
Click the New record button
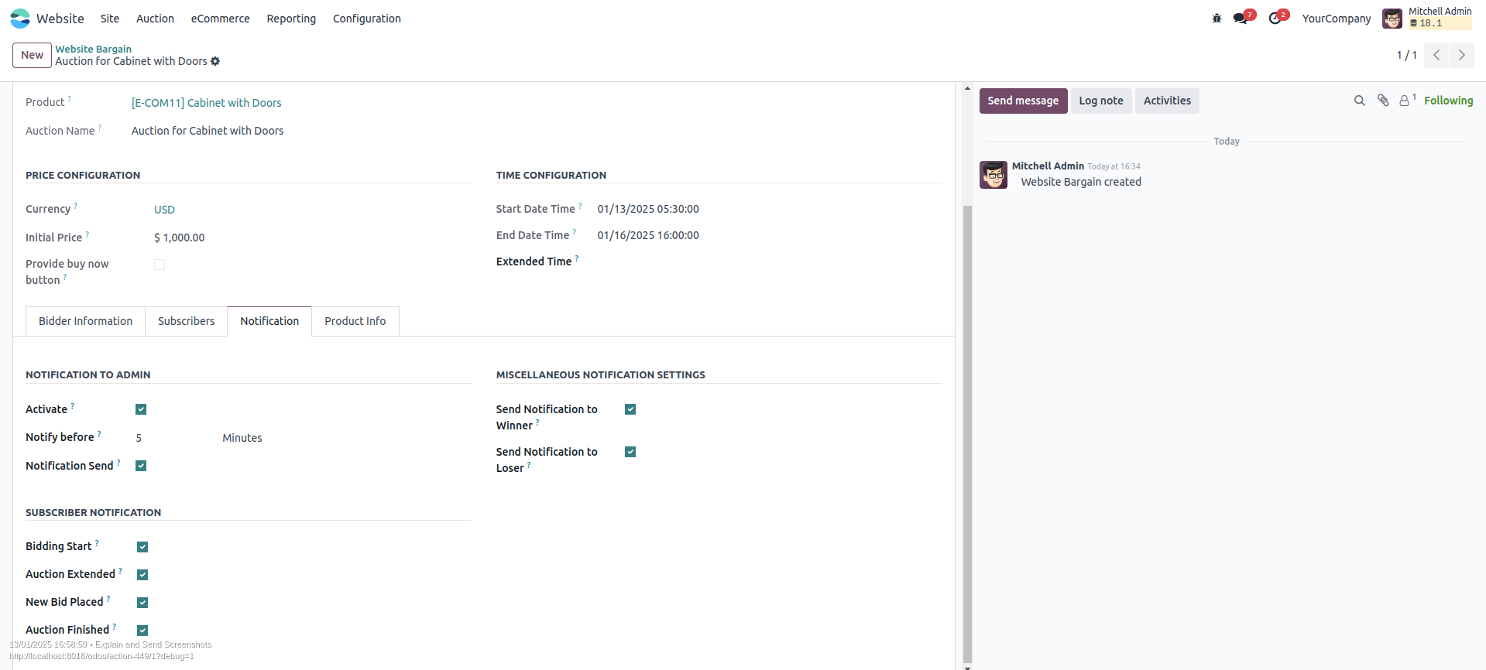pyautogui.click(x=33, y=55)
